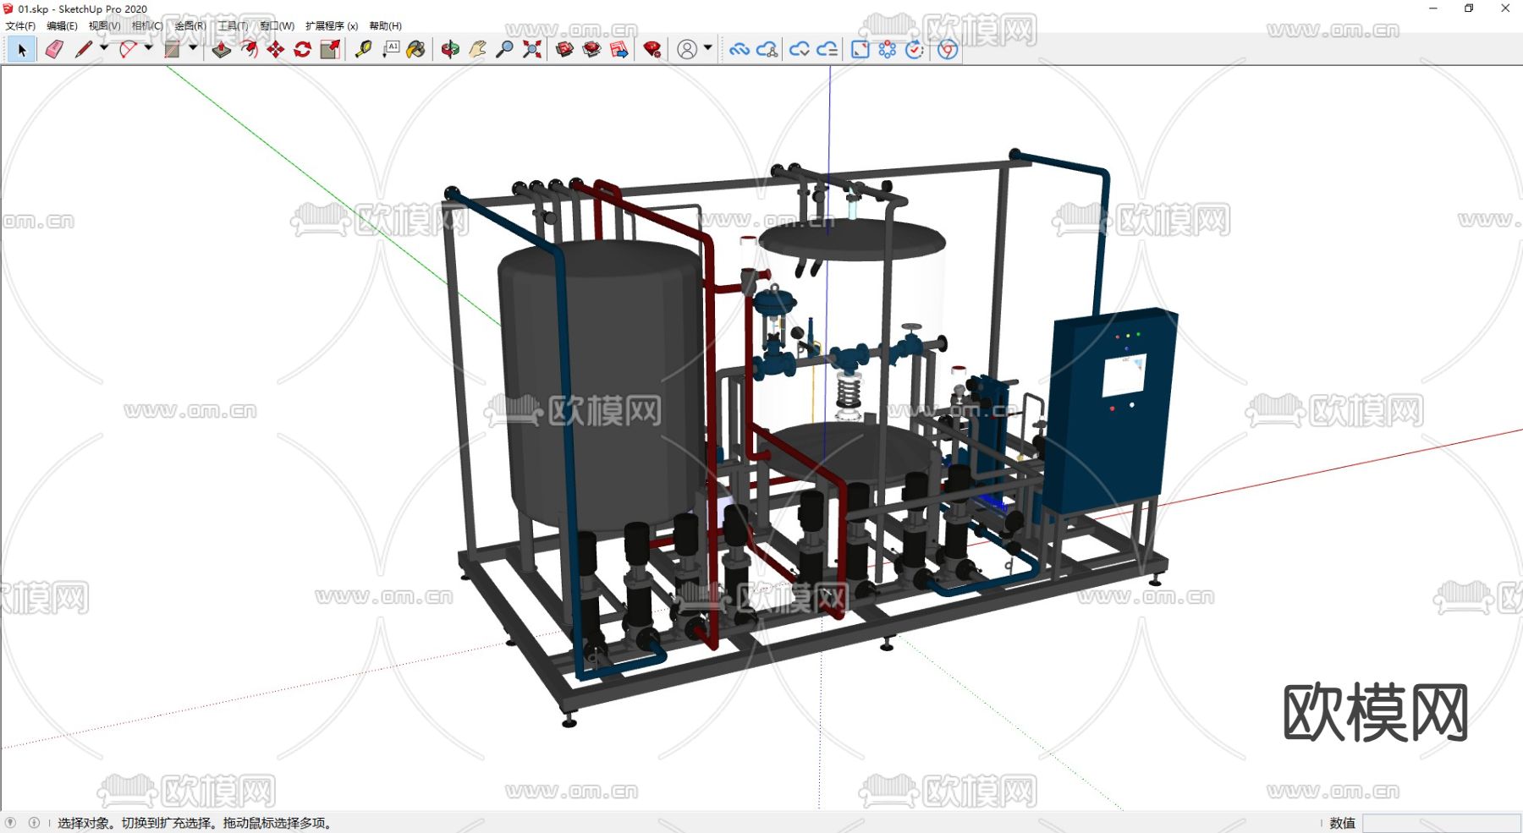This screenshot has height=833, width=1523.
Task: Select the Rectangle shape tool
Action: pos(172,50)
